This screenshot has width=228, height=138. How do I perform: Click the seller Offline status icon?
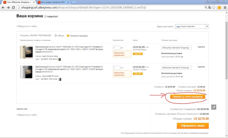[x=56, y=36]
